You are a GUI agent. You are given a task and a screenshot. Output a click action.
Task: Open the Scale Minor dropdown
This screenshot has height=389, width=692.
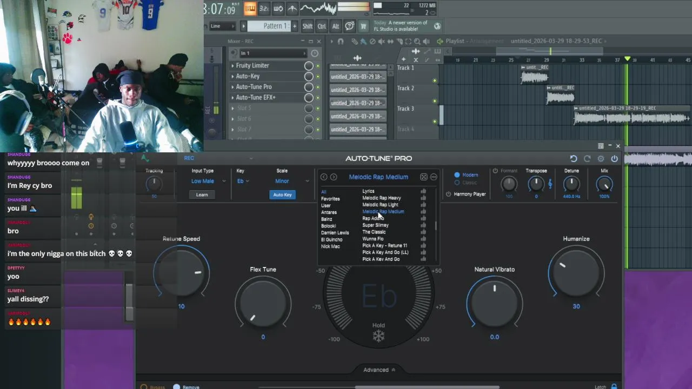coord(292,181)
